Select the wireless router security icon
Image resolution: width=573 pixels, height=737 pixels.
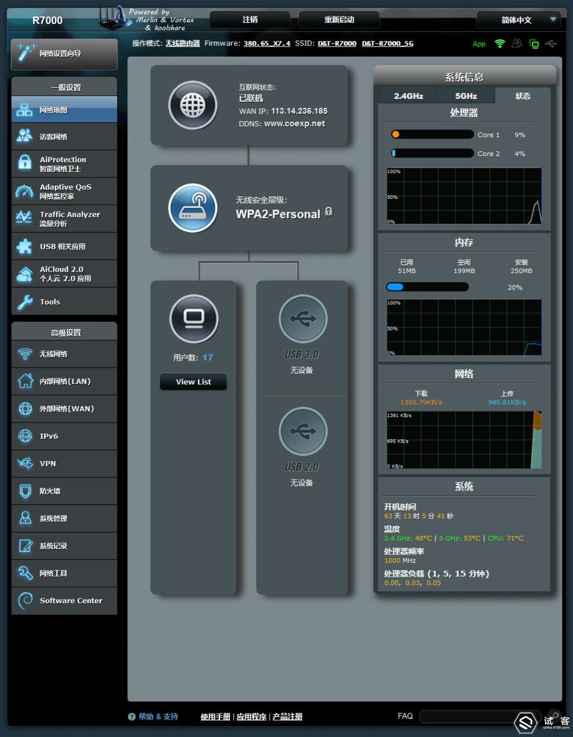pos(192,208)
